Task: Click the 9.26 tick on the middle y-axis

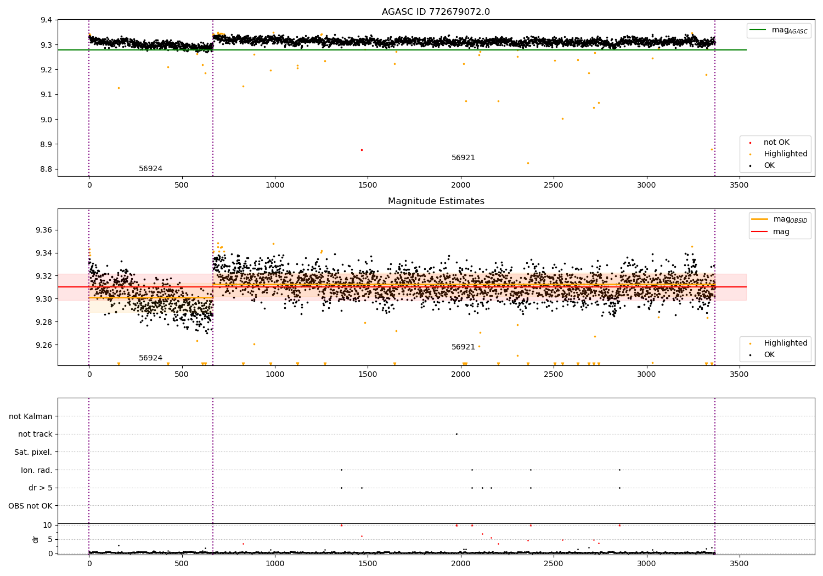Action: 44,345
